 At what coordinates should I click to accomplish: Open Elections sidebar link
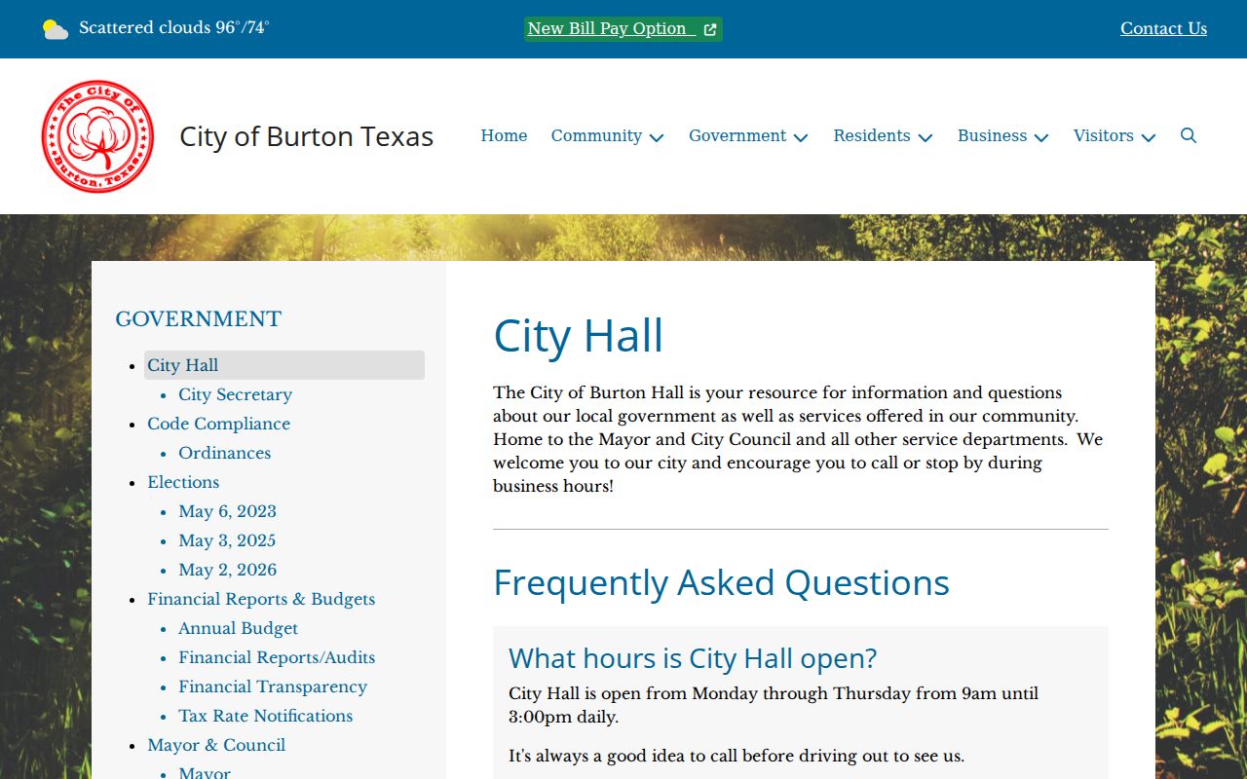(183, 482)
